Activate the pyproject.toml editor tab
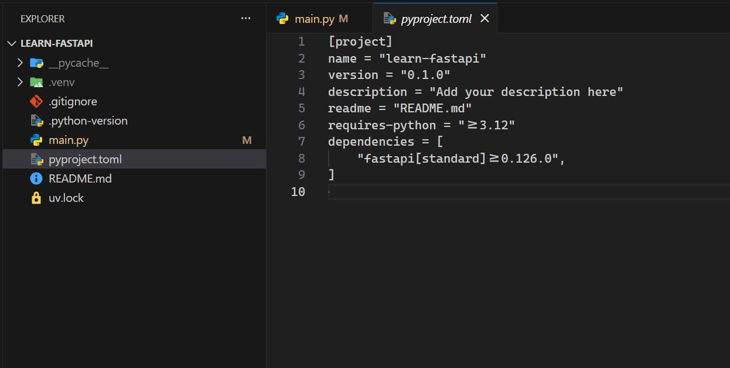Screen dimensions: 730x368 click(x=435, y=18)
